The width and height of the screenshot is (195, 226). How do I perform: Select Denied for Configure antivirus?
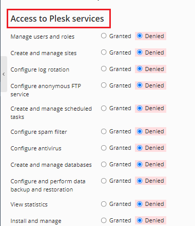(x=140, y=148)
